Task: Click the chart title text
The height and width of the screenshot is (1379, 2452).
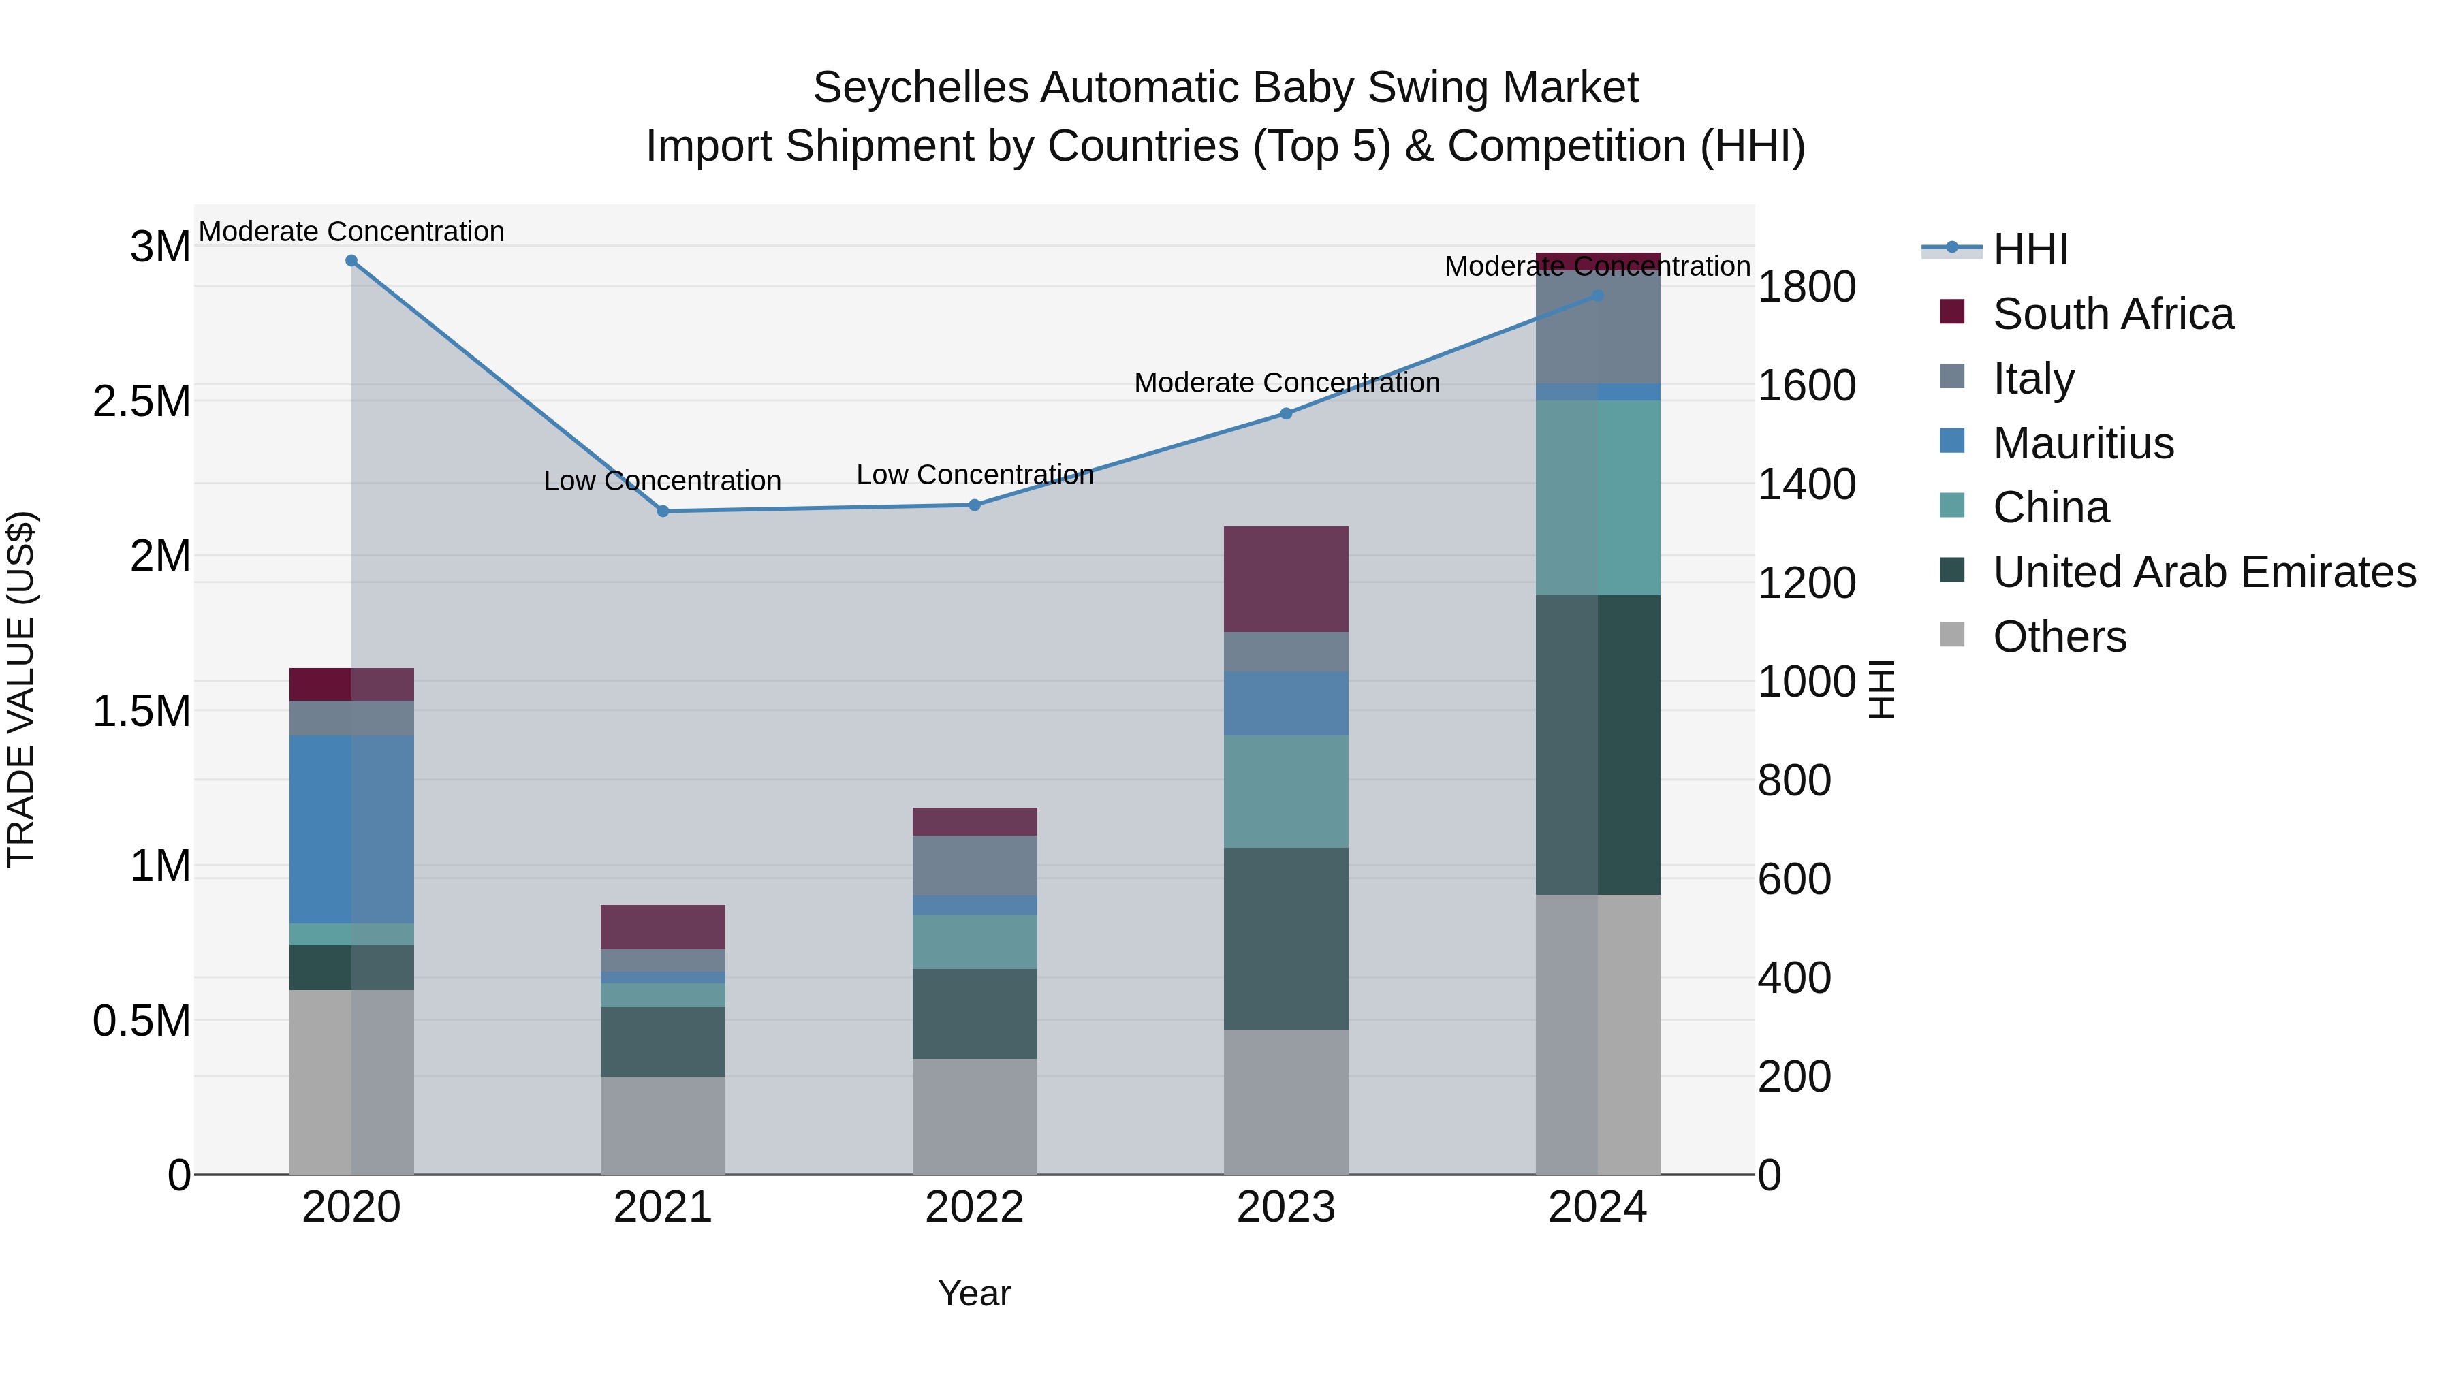Action: pos(1226,117)
